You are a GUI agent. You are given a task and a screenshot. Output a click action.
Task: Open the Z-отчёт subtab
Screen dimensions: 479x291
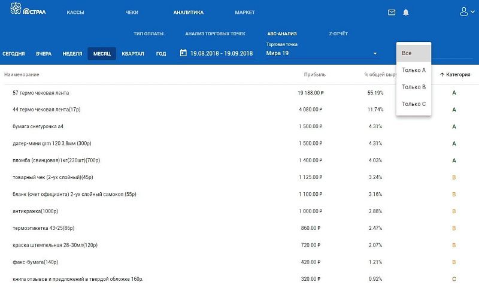click(338, 34)
